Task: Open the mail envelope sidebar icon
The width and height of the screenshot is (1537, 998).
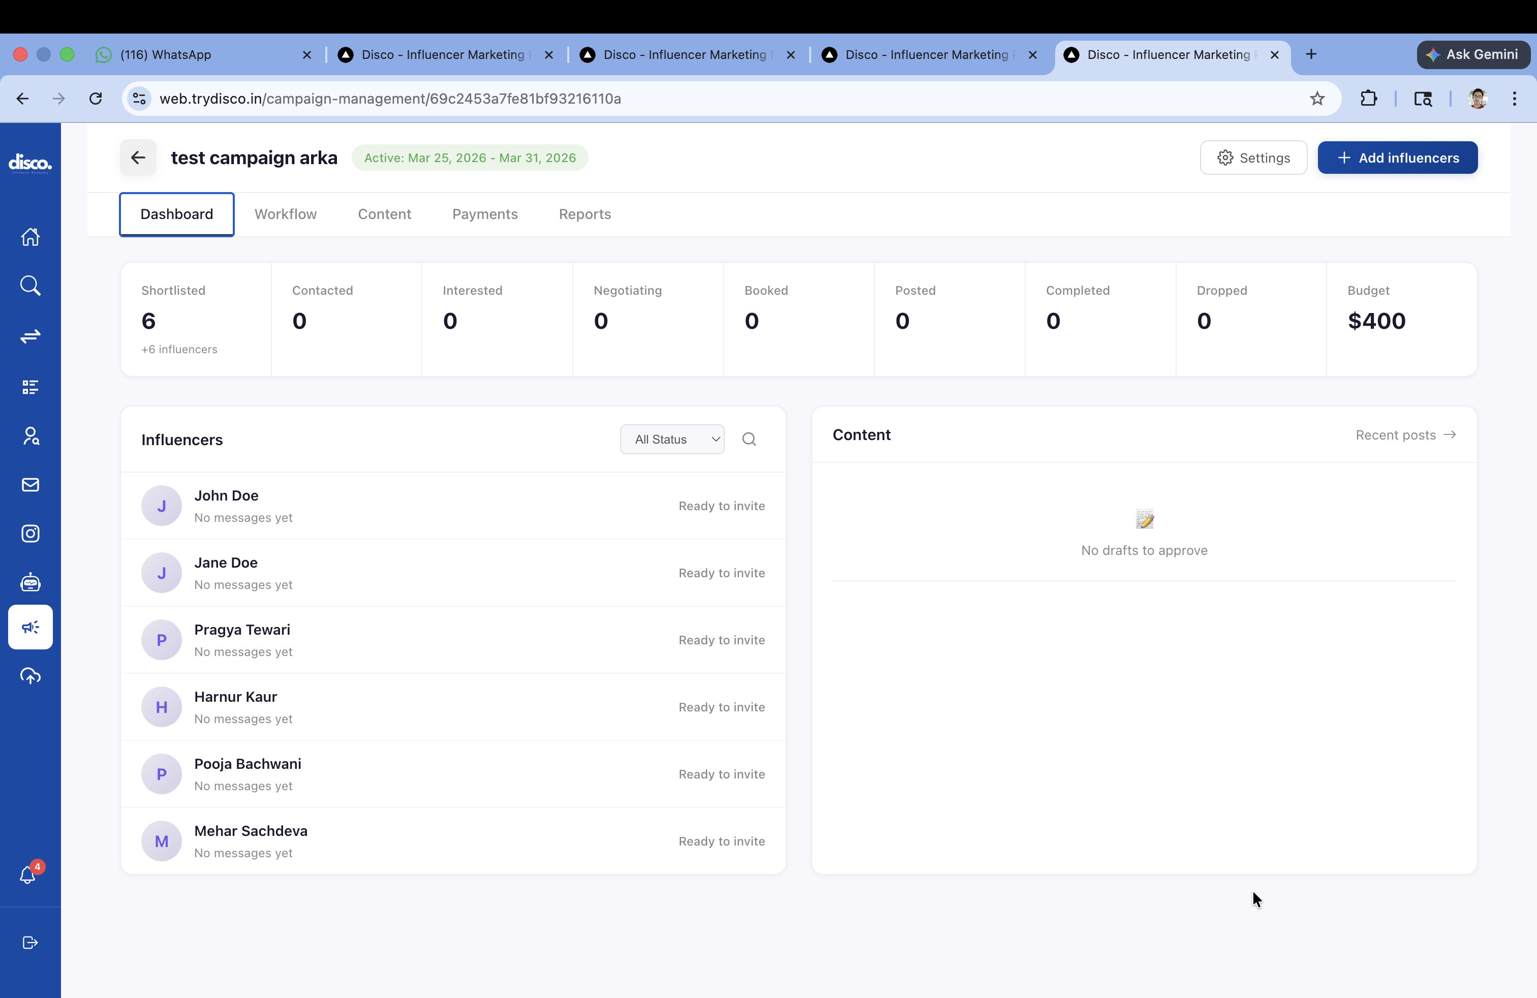Action: [x=30, y=484]
